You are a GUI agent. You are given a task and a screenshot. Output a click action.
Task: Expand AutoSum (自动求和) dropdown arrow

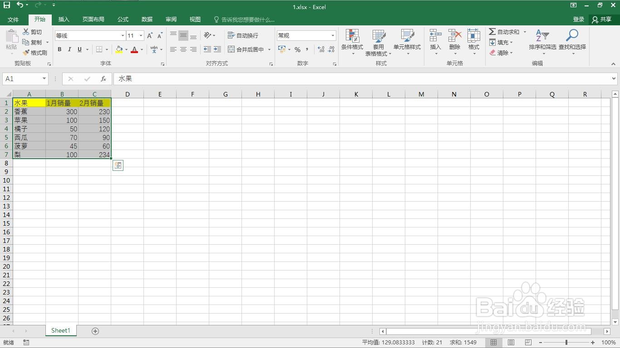coord(525,32)
